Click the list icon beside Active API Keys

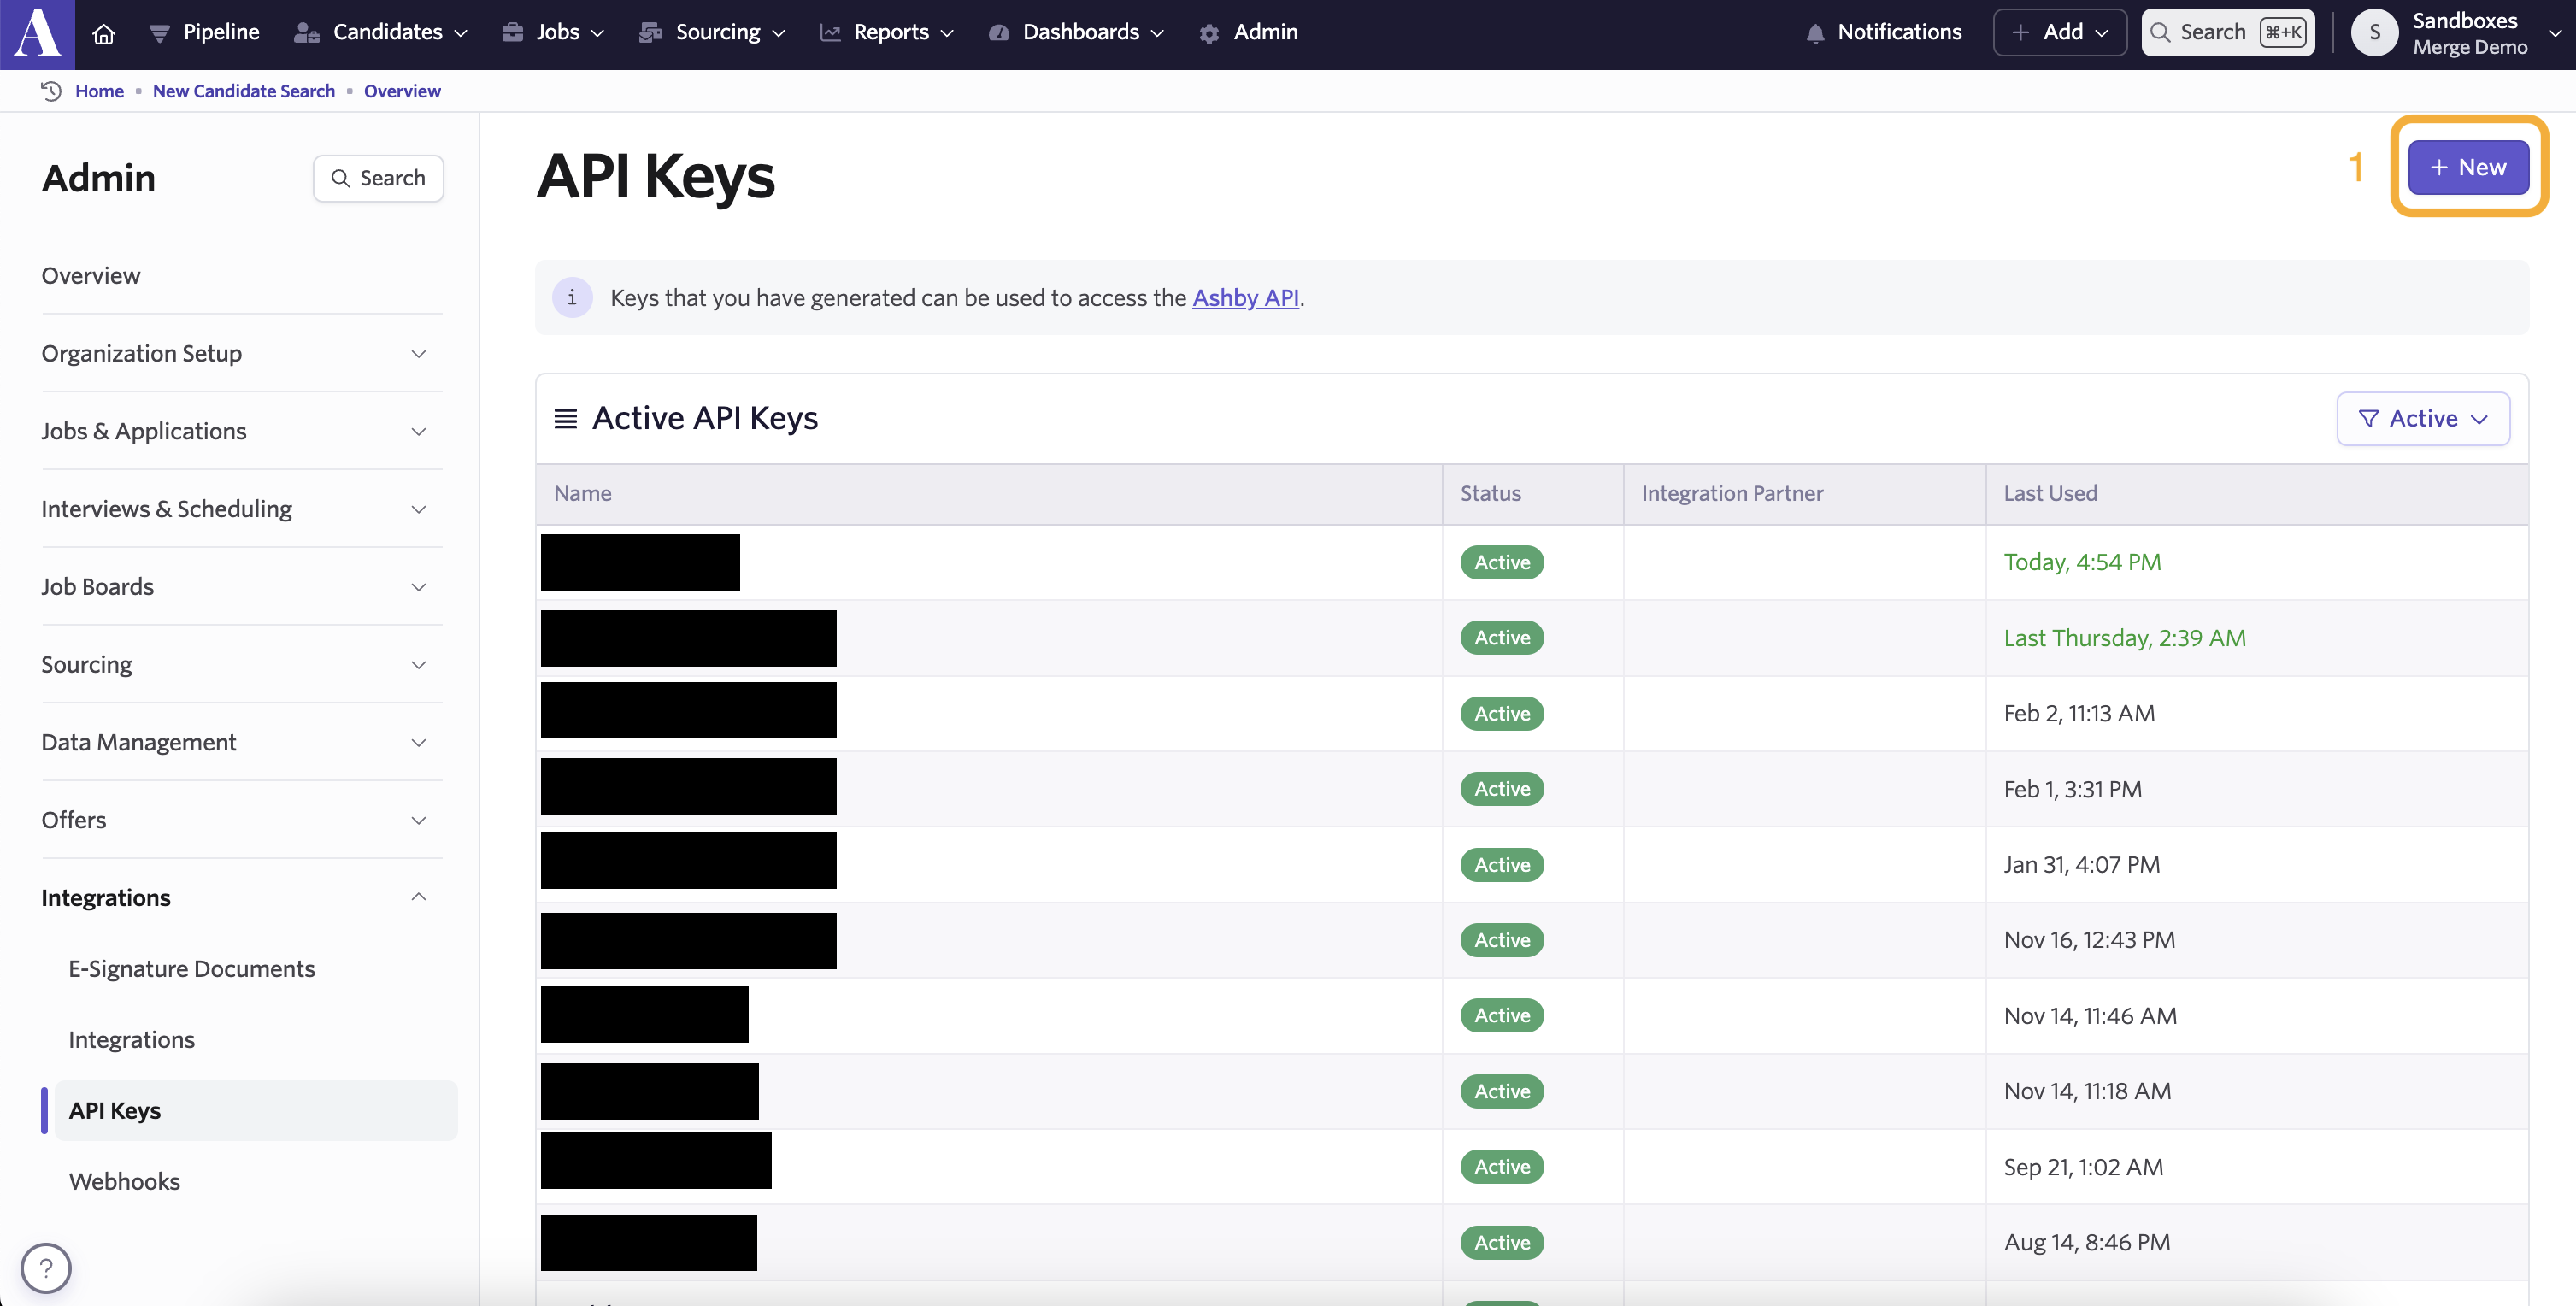coord(565,418)
